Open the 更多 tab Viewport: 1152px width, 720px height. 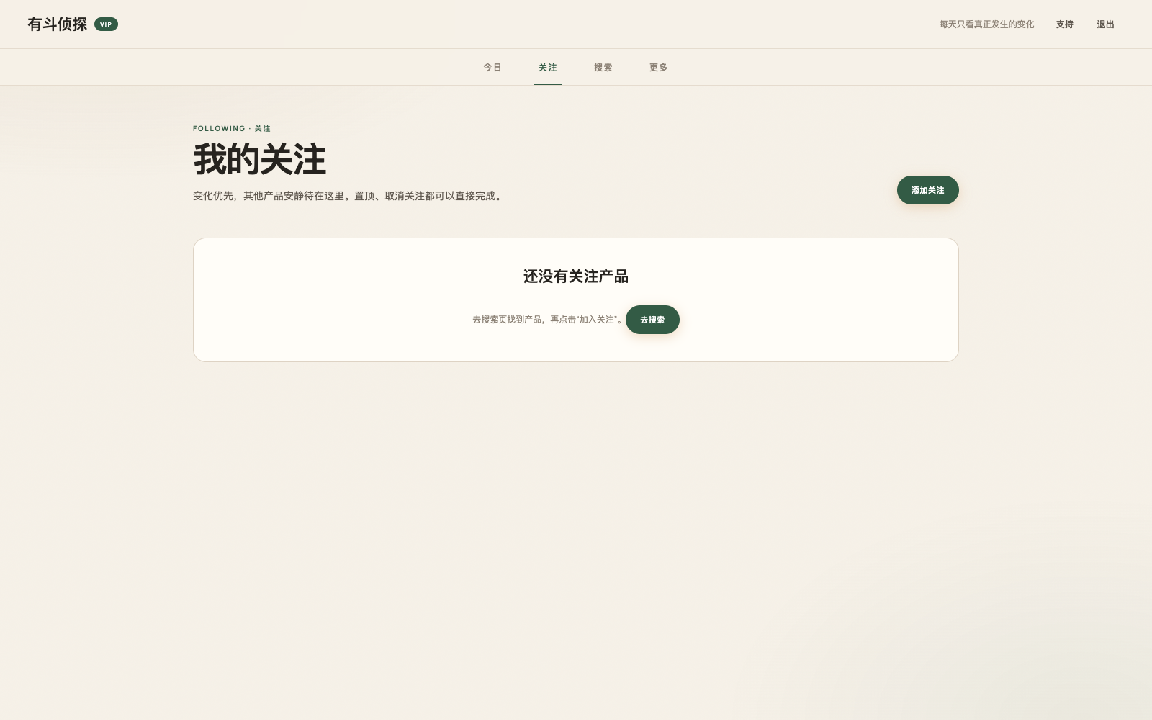click(659, 68)
